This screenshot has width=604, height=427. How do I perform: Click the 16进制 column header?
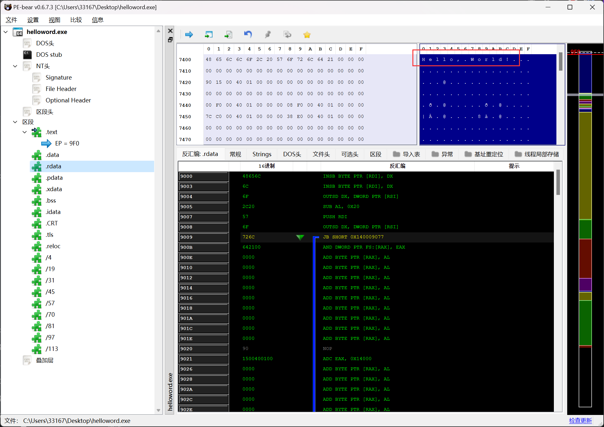tap(266, 166)
